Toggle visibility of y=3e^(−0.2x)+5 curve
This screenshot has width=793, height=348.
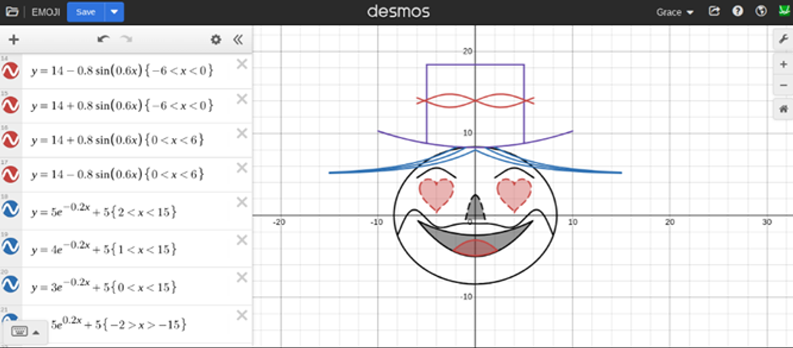(x=11, y=285)
